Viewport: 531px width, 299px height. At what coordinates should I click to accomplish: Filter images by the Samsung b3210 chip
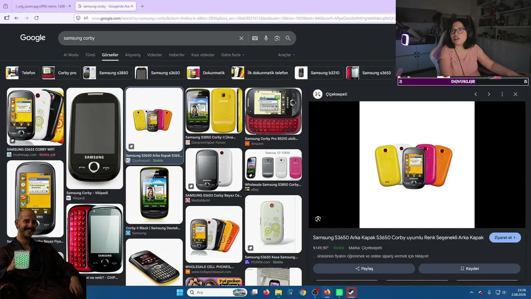point(319,73)
